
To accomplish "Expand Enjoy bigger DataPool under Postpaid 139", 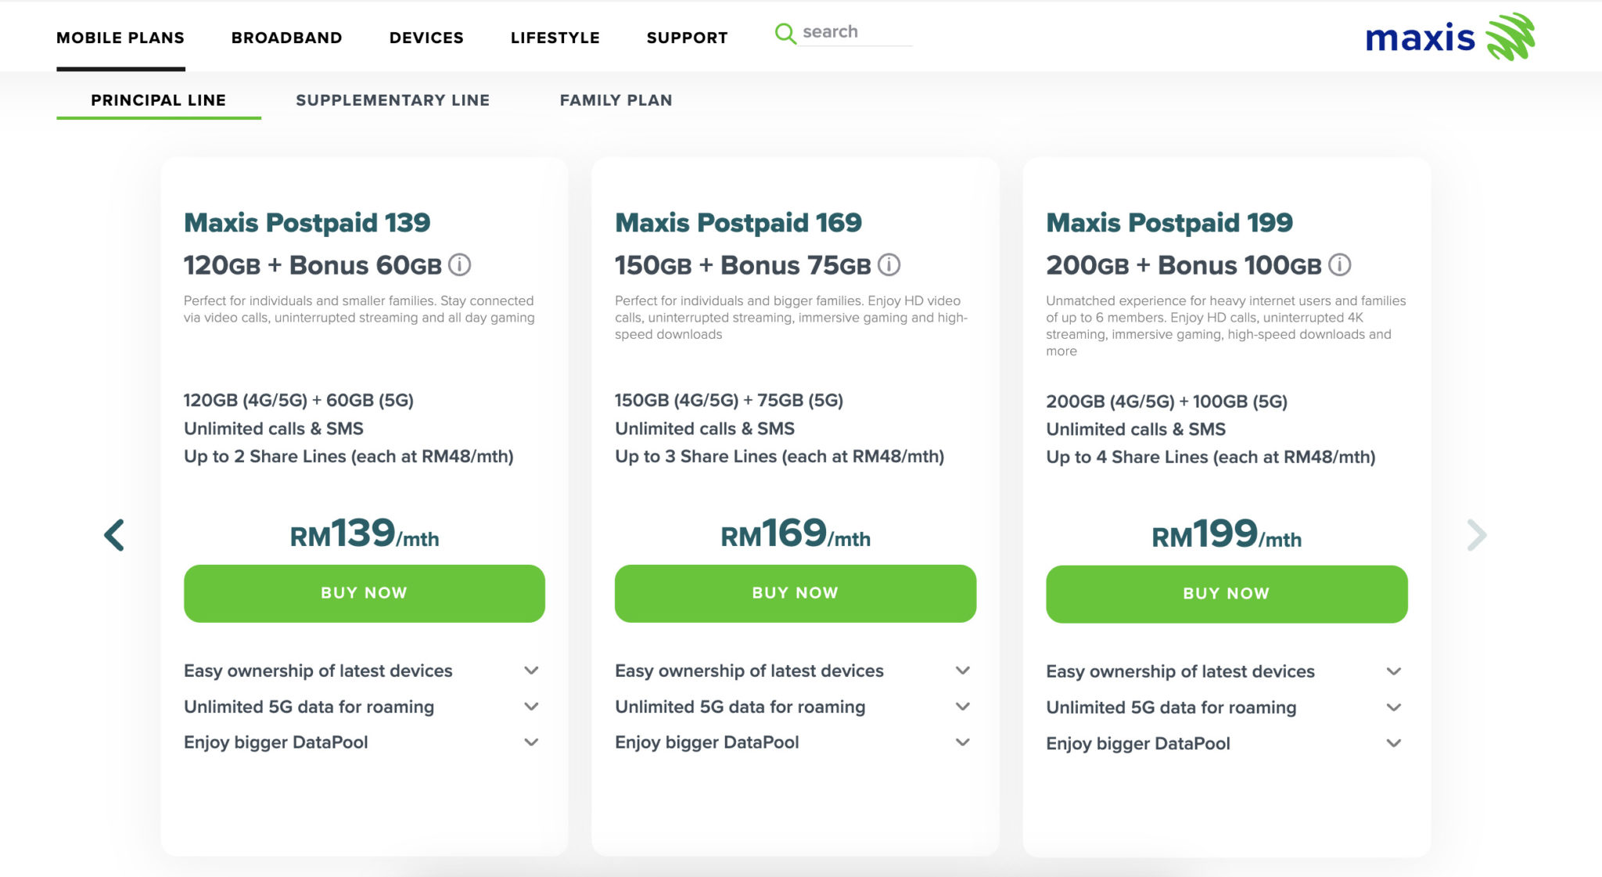I will pos(531,742).
